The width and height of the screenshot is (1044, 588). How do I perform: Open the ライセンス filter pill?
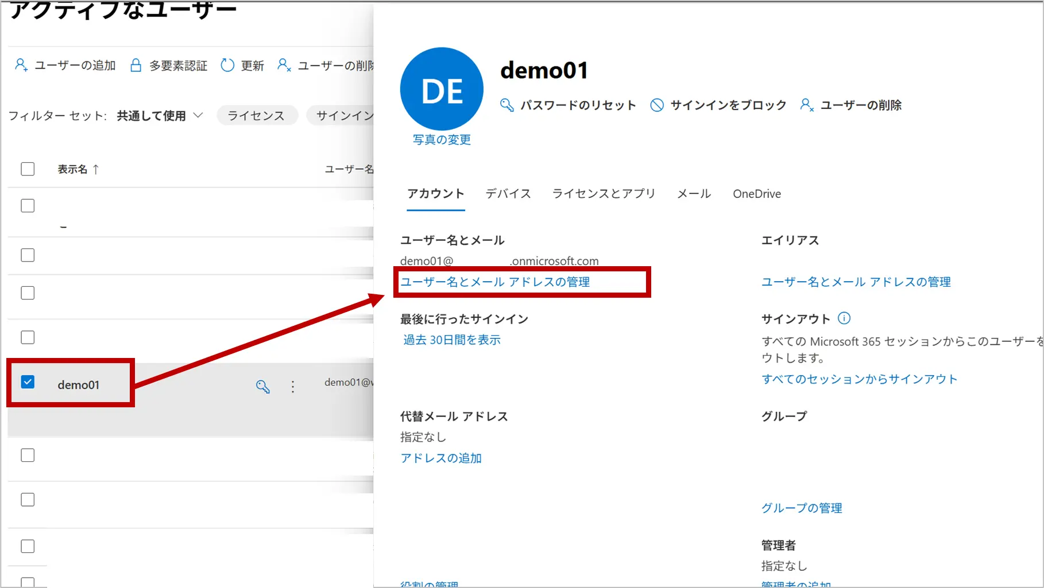(256, 115)
